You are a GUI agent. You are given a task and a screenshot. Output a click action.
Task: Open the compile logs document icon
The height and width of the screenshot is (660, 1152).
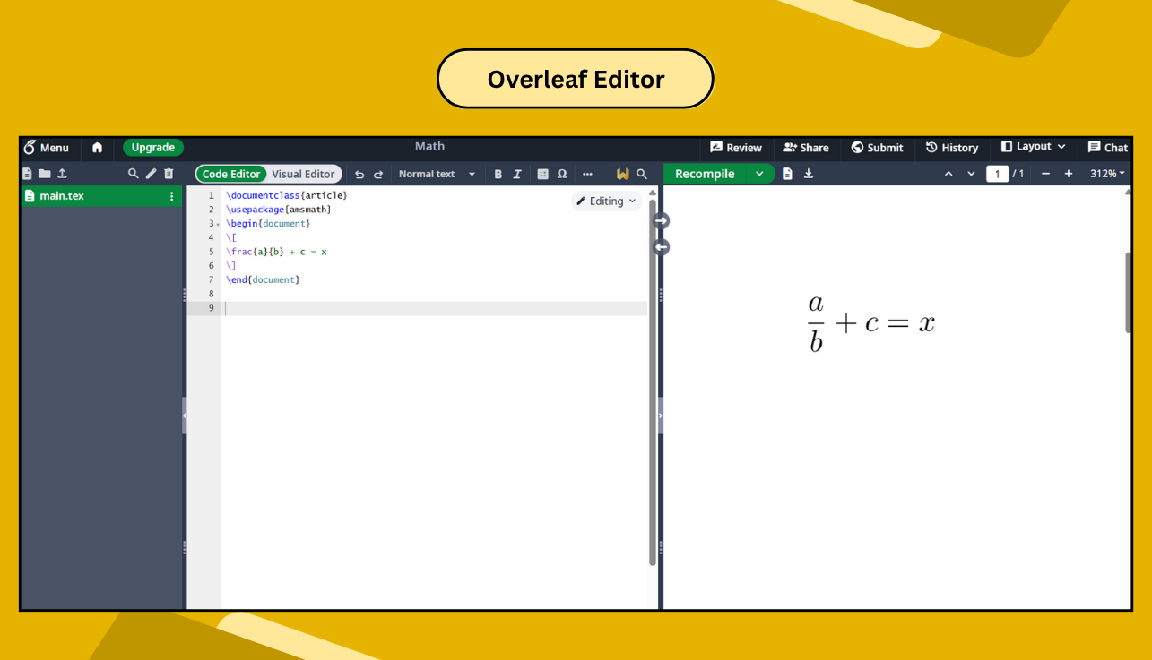click(x=787, y=174)
